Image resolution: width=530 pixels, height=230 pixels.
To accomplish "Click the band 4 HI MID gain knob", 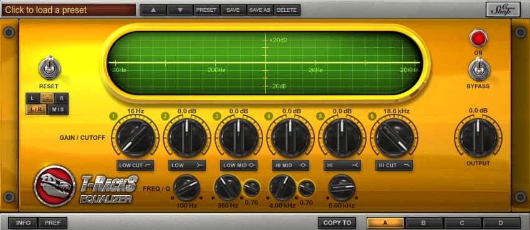I will click(x=291, y=137).
